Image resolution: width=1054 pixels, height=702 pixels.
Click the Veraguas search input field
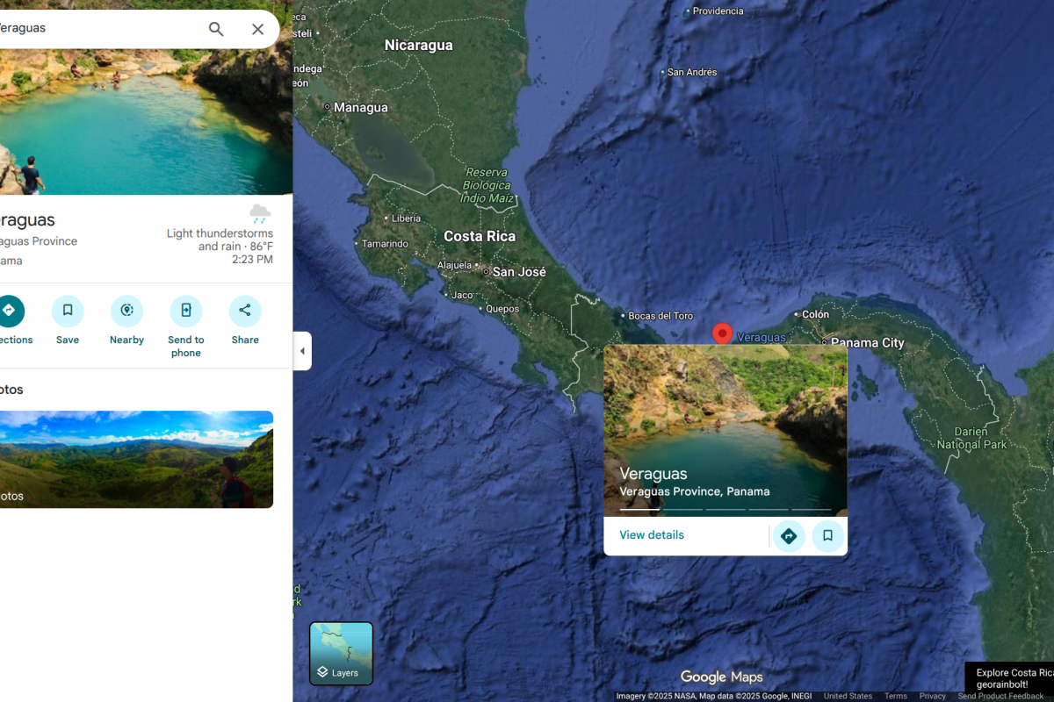(x=97, y=29)
